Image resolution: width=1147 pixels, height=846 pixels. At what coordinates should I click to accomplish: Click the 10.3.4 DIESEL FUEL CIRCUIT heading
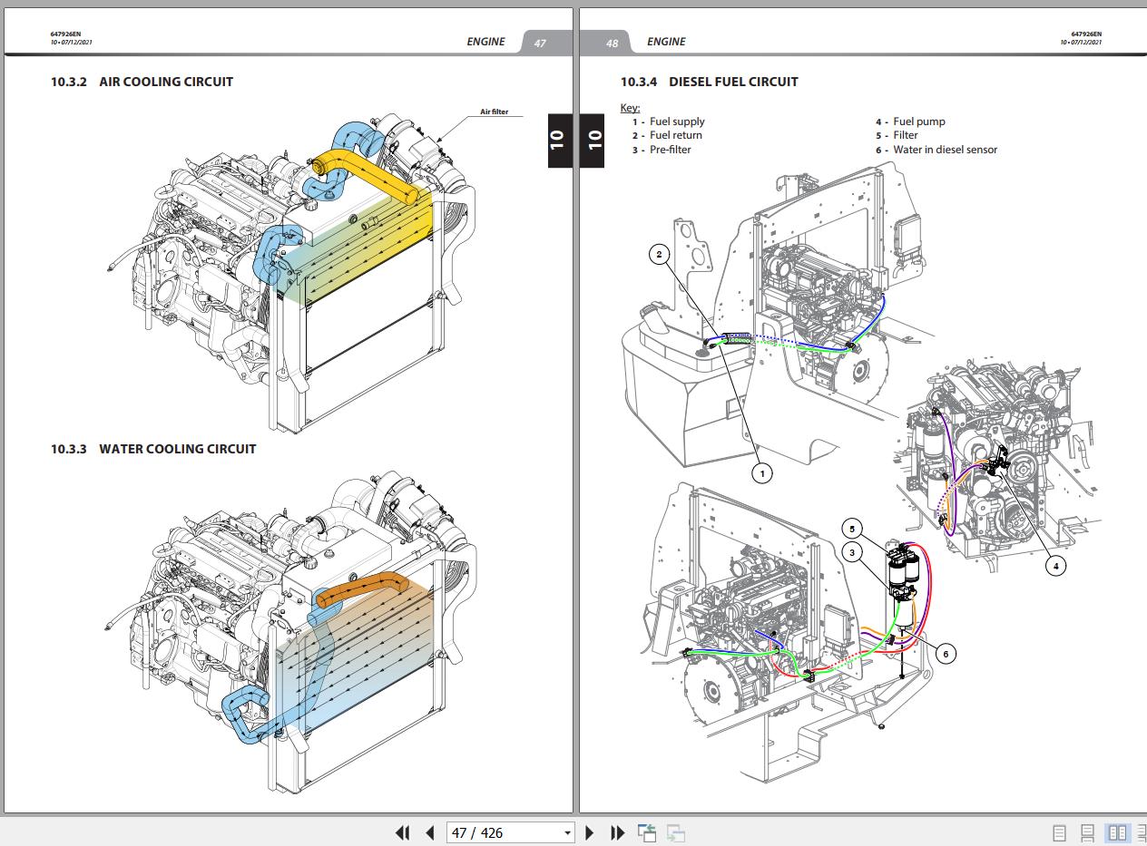710,82
